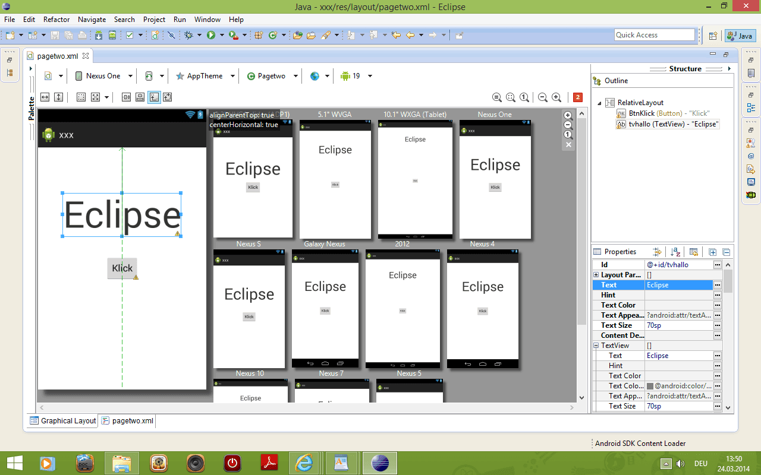Click the green Run button icon

(210, 36)
